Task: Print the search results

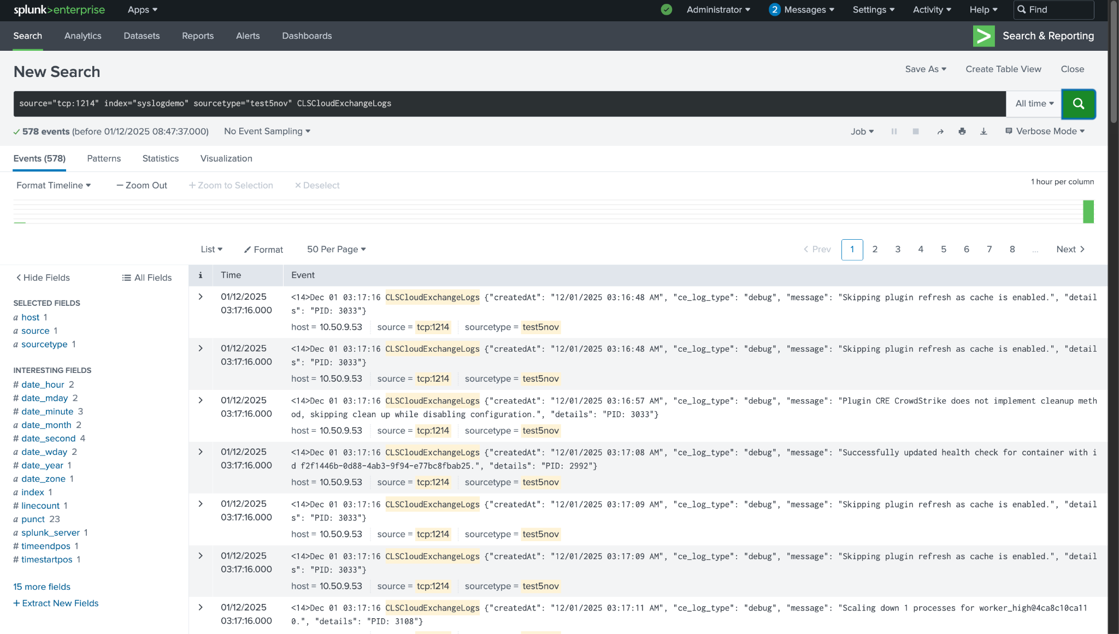Action: click(962, 132)
